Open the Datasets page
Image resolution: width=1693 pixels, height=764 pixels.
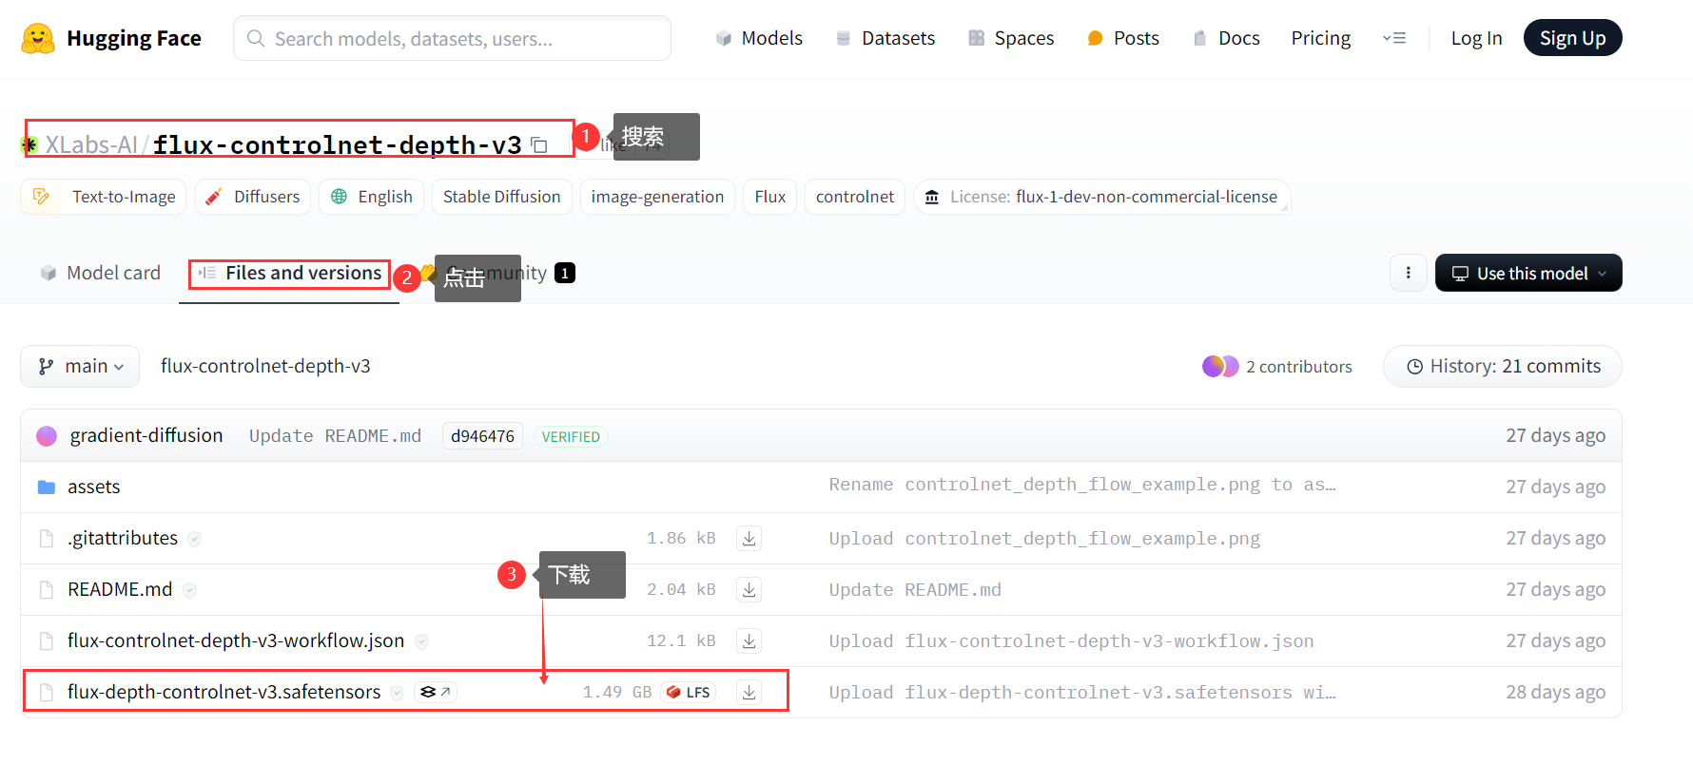[885, 38]
